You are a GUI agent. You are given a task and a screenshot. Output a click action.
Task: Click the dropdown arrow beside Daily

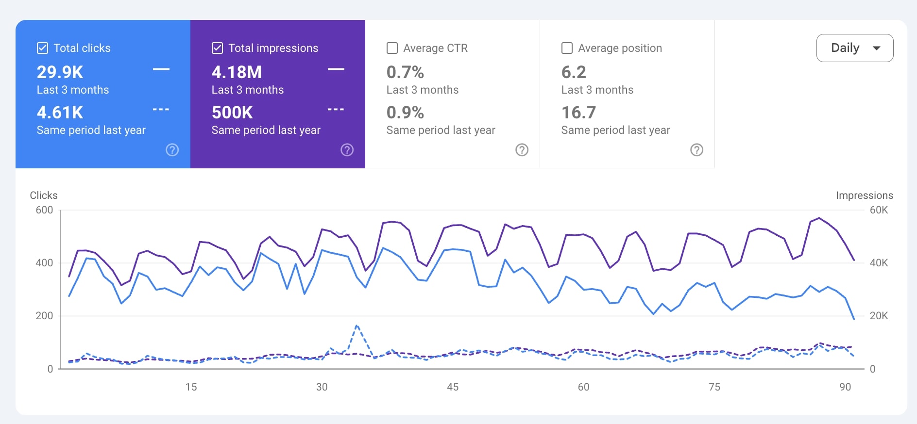click(x=877, y=48)
